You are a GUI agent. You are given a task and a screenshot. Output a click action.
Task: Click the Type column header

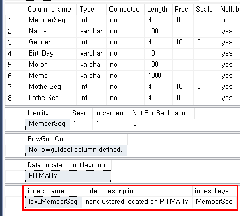pyautogui.click(x=91, y=10)
